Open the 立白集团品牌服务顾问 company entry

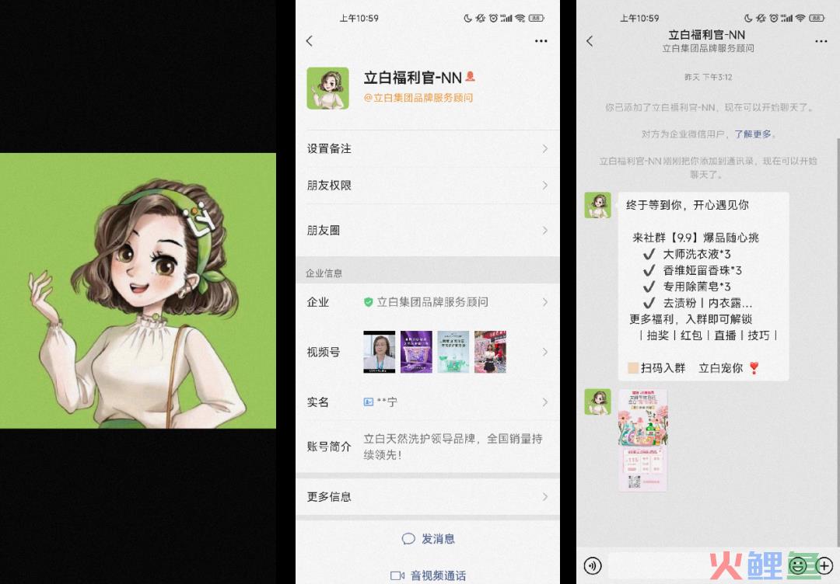(428, 302)
